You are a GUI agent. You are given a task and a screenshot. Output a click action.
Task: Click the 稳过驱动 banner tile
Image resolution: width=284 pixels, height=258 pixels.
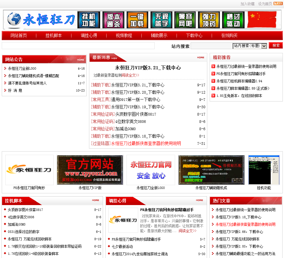[x=233, y=20]
